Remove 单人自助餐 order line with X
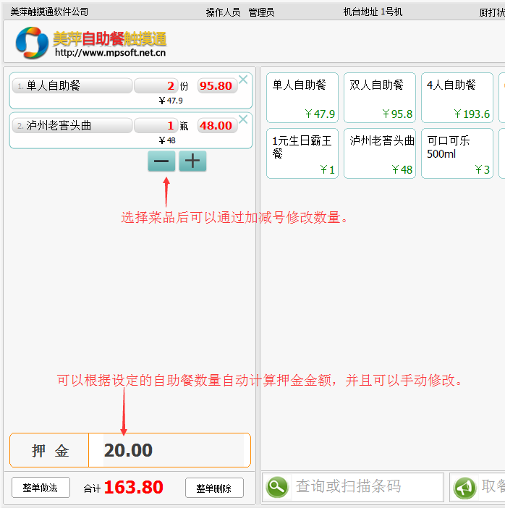 (243, 80)
